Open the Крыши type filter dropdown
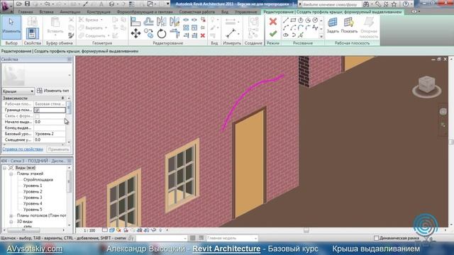 (x=18, y=91)
